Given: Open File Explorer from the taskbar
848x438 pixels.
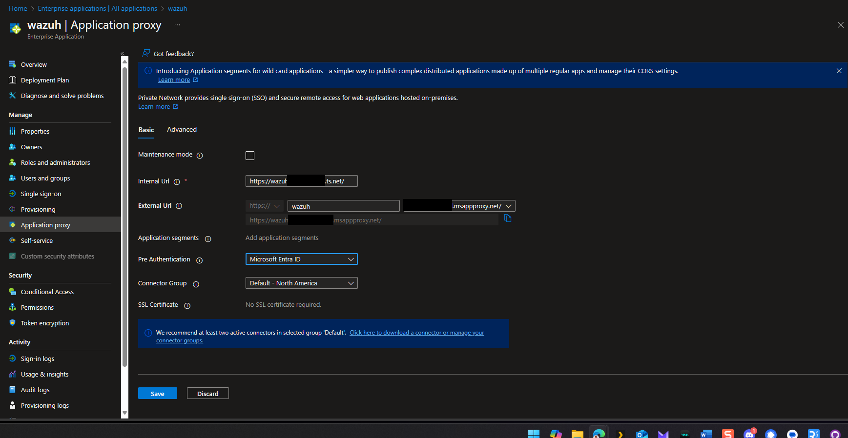Looking at the screenshot, I should (578, 434).
